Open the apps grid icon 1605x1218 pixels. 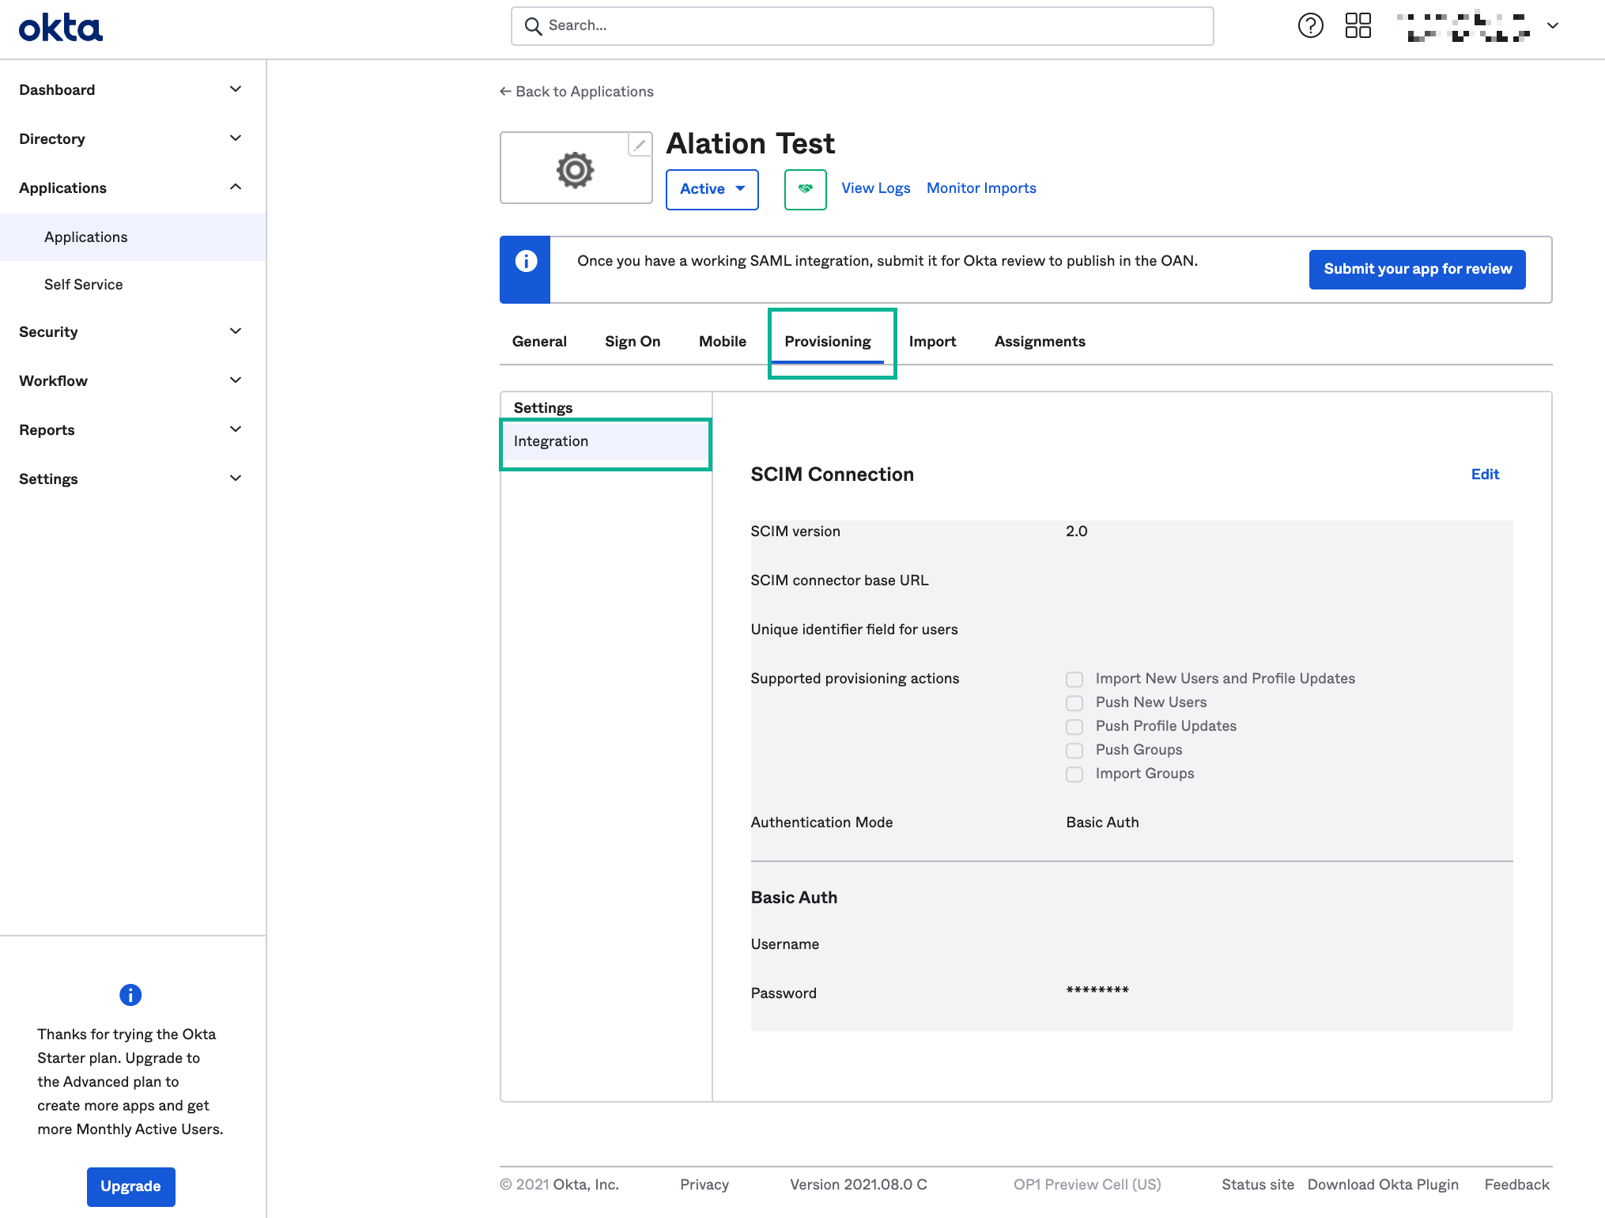pos(1358,26)
